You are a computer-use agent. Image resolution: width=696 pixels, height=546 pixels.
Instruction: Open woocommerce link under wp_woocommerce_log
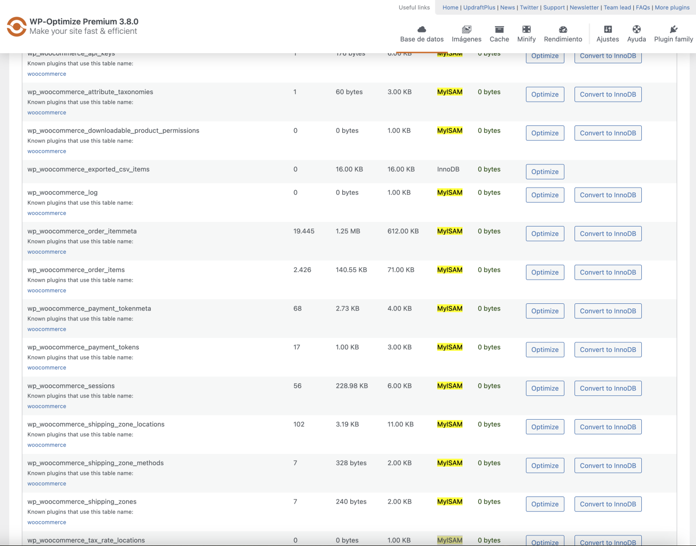pos(47,213)
